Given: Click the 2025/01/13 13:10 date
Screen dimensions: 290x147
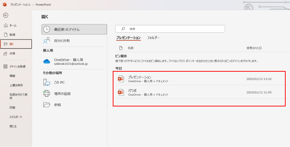Looking at the screenshot, I should tap(259, 79).
